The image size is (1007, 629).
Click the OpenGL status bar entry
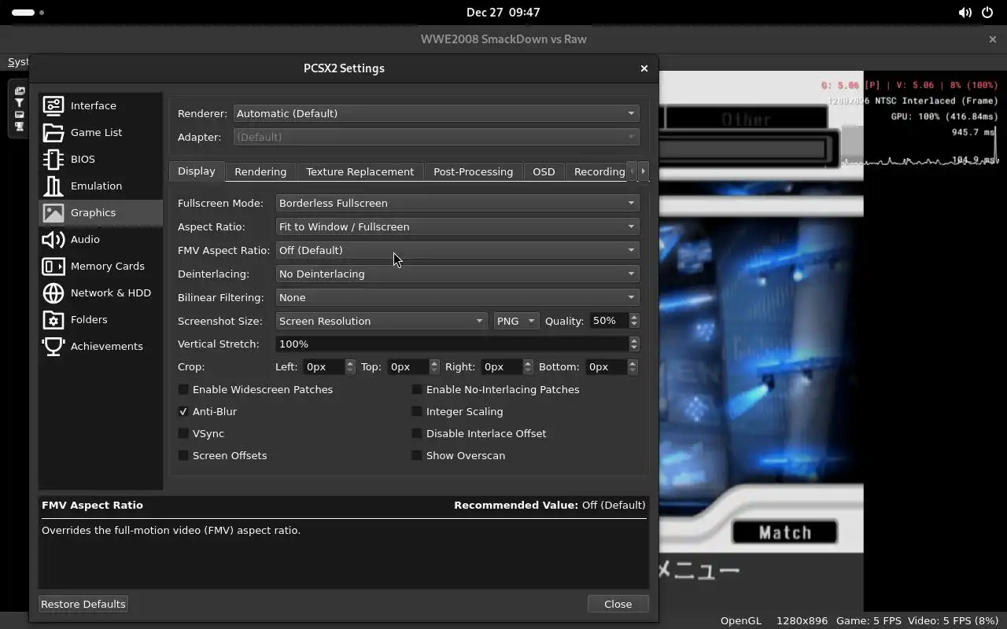pyautogui.click(x=740, y=620)
